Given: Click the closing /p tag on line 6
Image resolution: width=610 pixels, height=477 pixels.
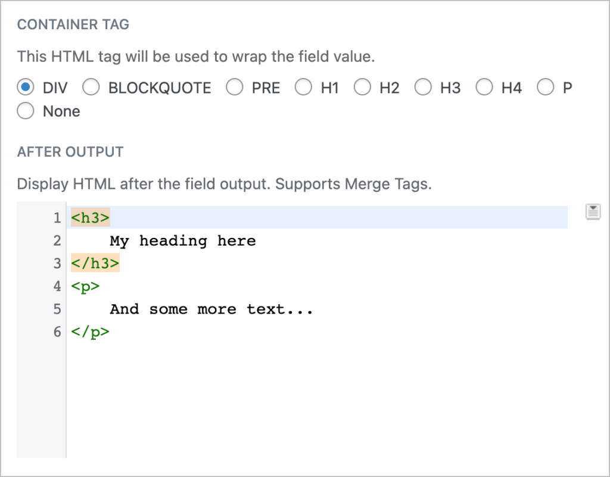Looking at the screenshot, I should coord(91,332).
